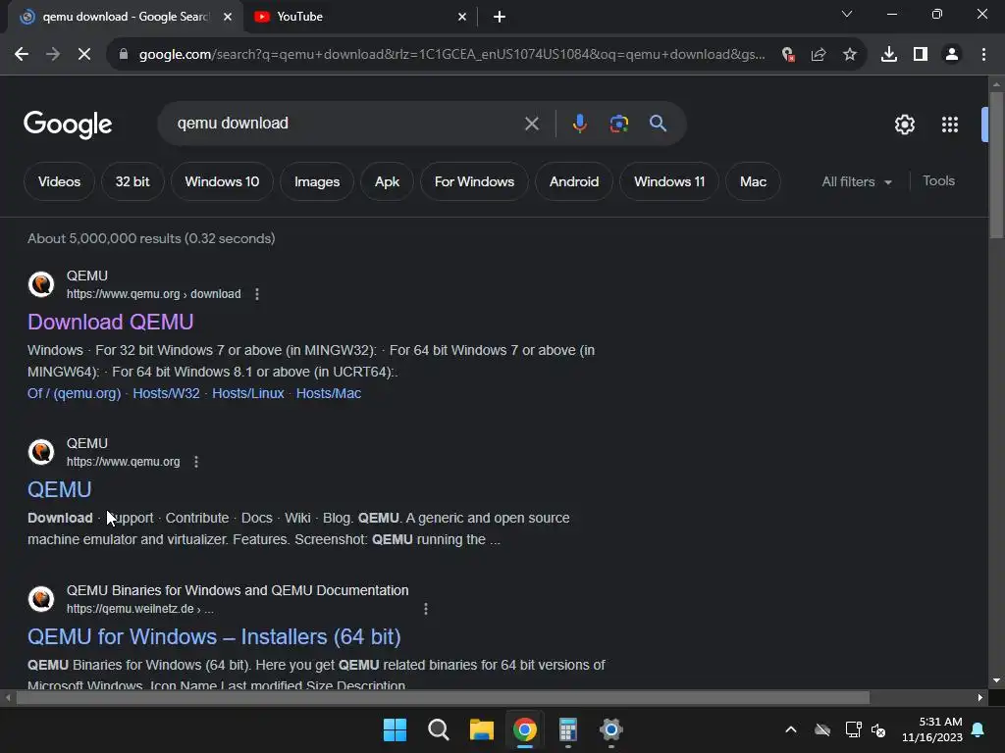Apply the Windows 11 filter chip
Screen dimensions: 1005x753
(x=669, y=181)
